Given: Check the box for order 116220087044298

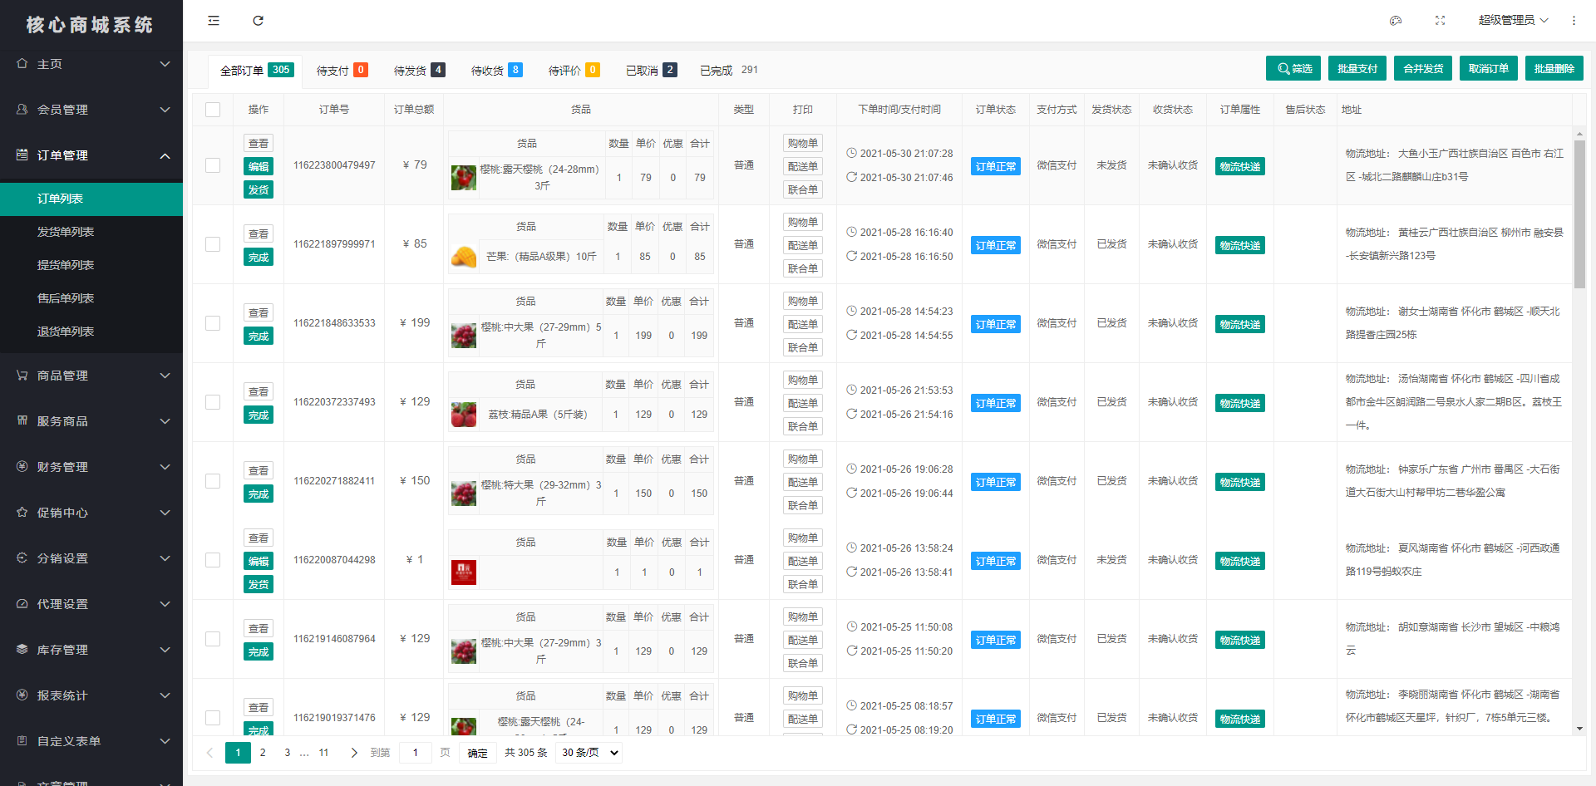Looking at the screenshot, I should [x=213, y=560].
